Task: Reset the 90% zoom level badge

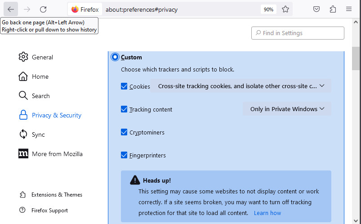Action: [x=268, y=9]
